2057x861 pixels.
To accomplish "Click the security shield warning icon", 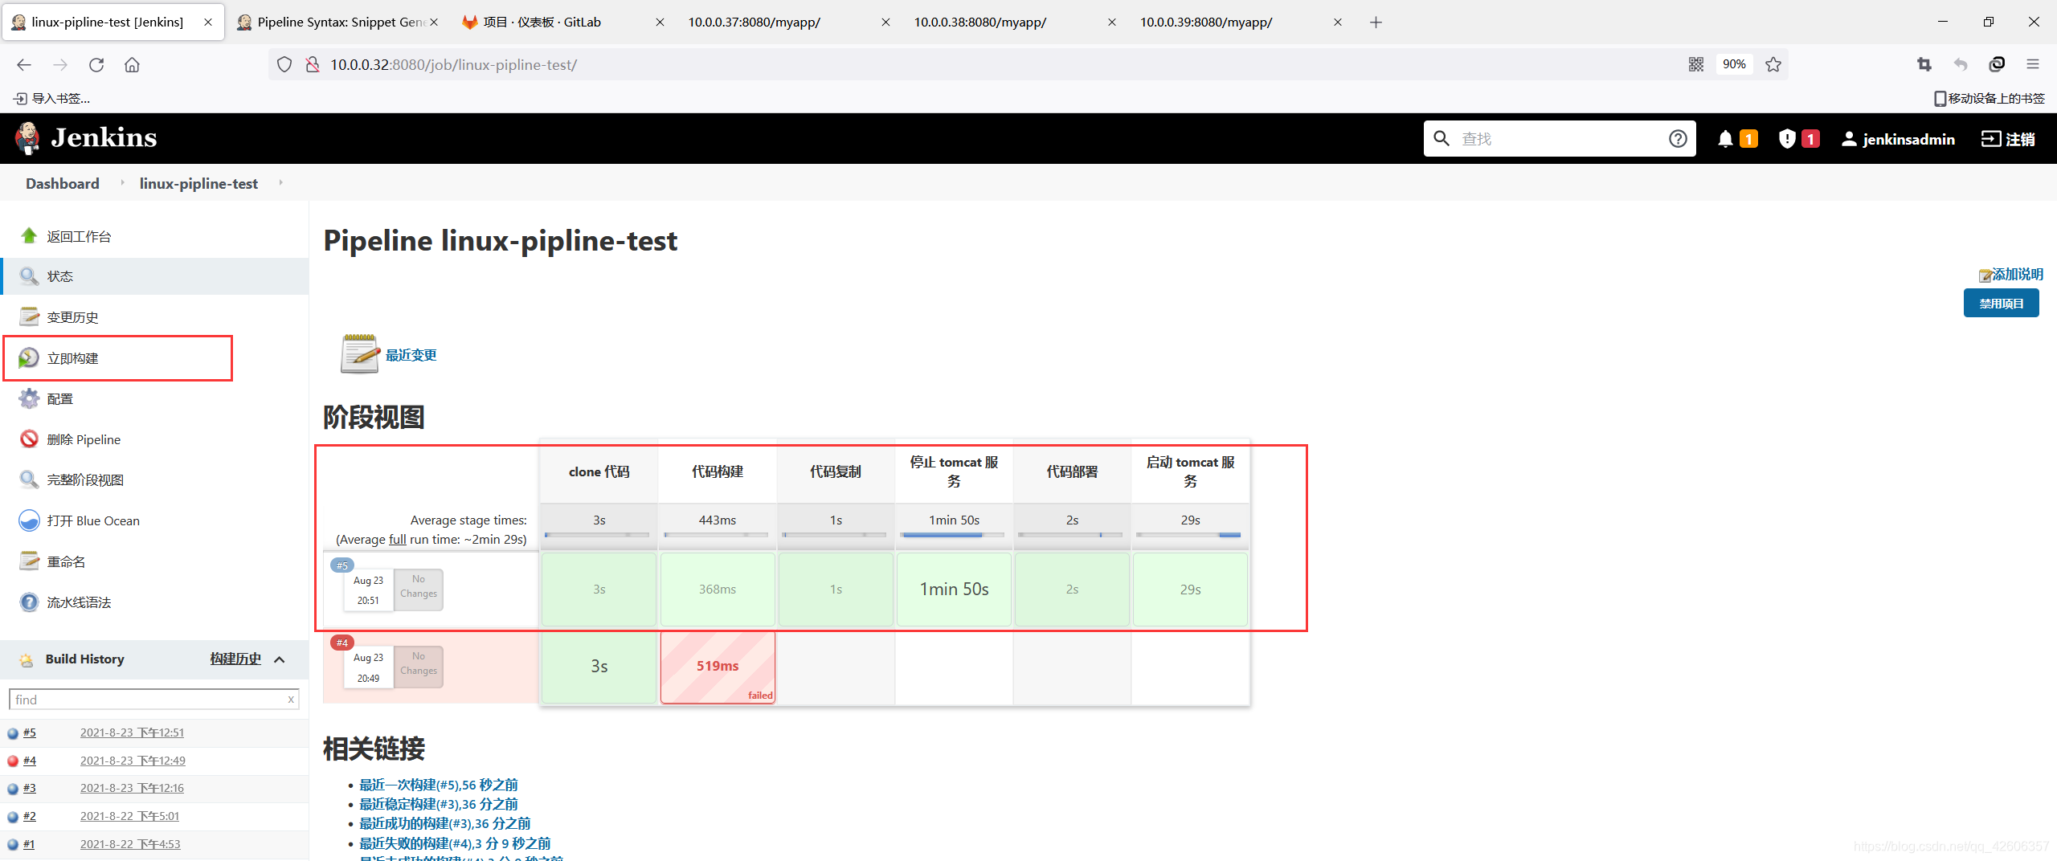I will [1787, 139].
